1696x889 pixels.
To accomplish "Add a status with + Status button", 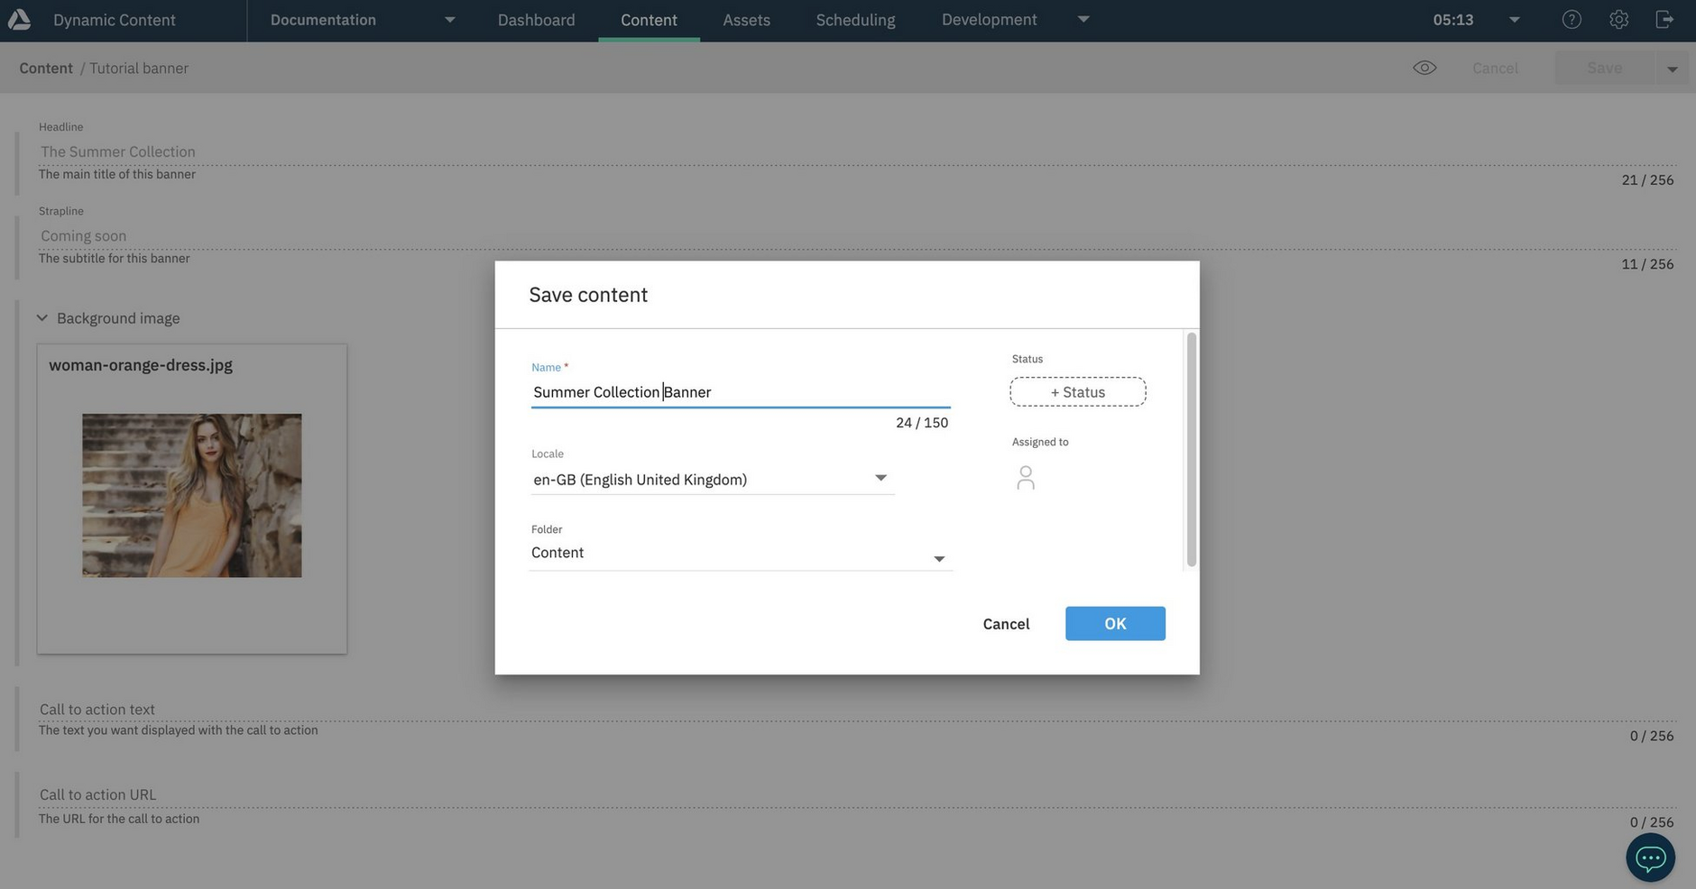I will [1077, 392].
